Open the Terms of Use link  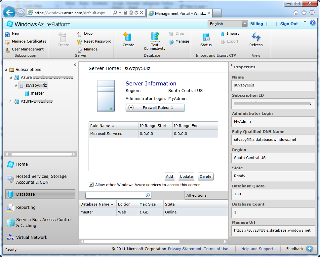point(216,249)
